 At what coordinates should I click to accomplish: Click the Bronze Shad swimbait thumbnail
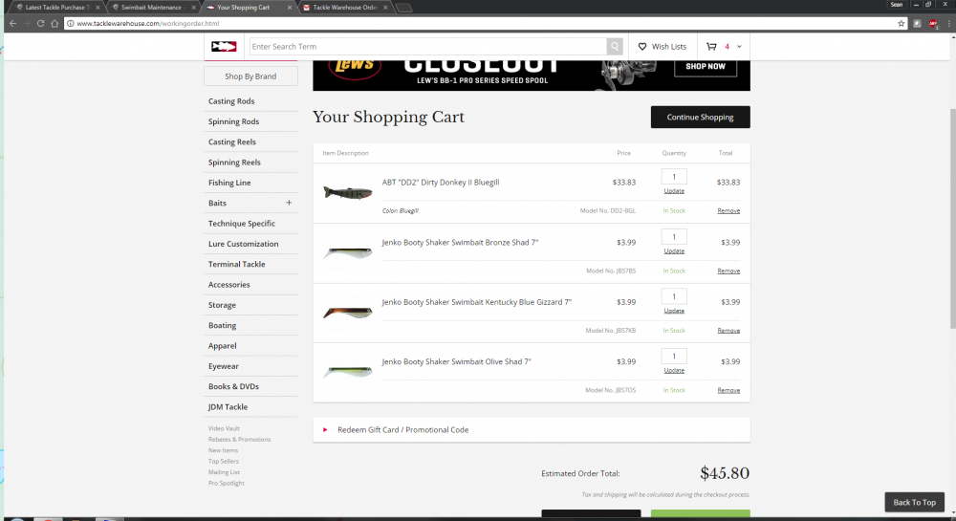point(348,252)
